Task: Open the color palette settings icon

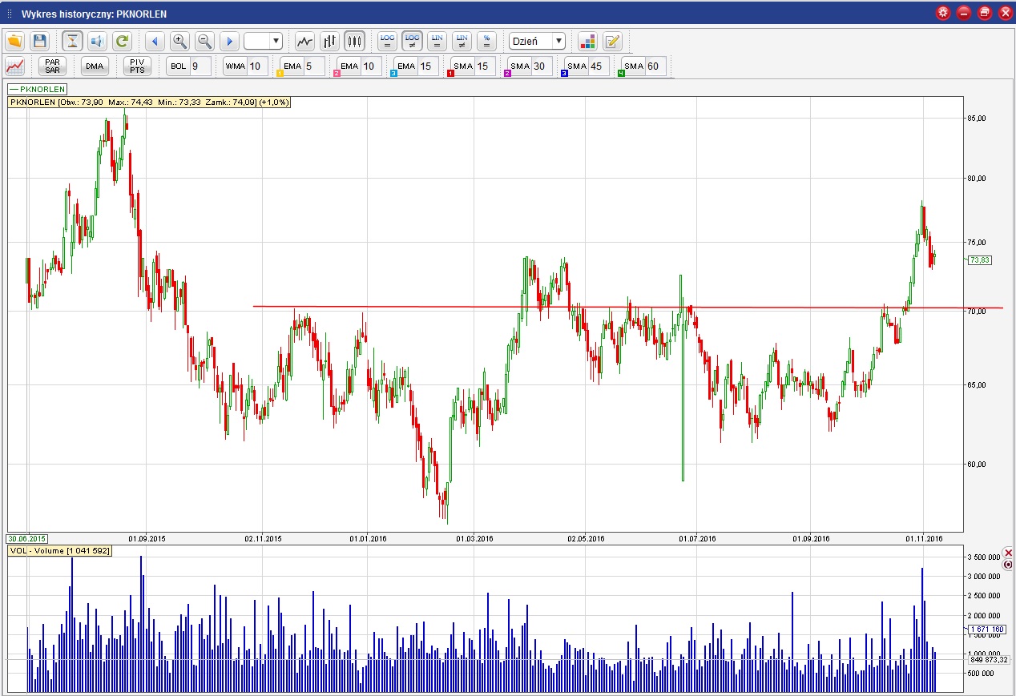Action: coord(587,41)
